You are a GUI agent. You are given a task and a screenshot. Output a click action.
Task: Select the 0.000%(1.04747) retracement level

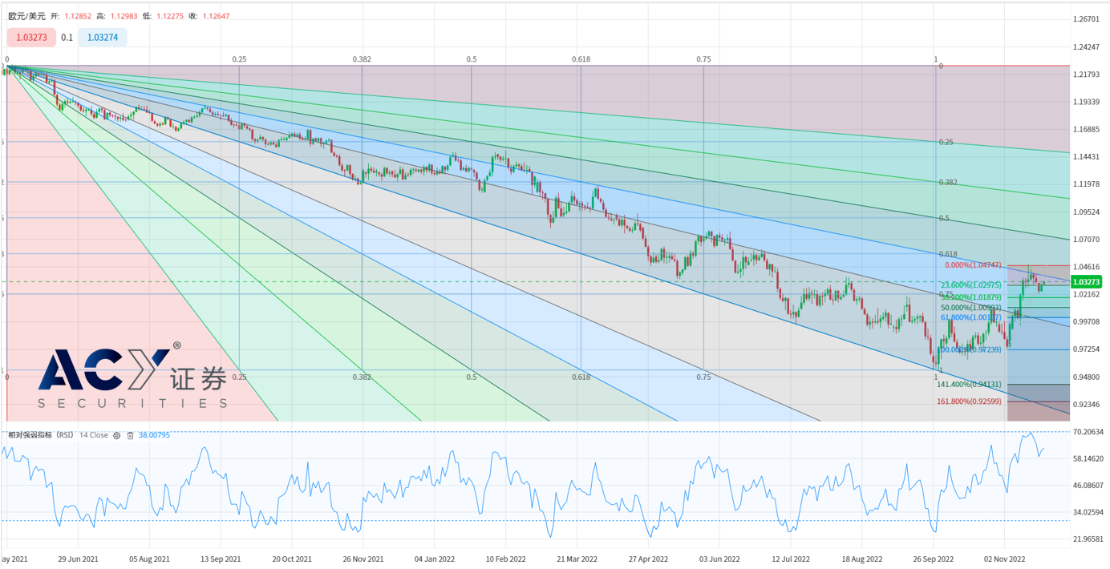coord(973,264)
